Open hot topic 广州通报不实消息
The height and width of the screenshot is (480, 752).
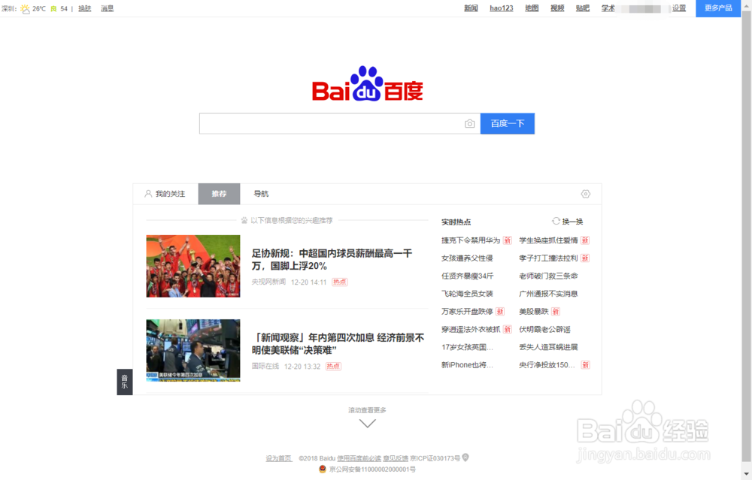point(548,294)
